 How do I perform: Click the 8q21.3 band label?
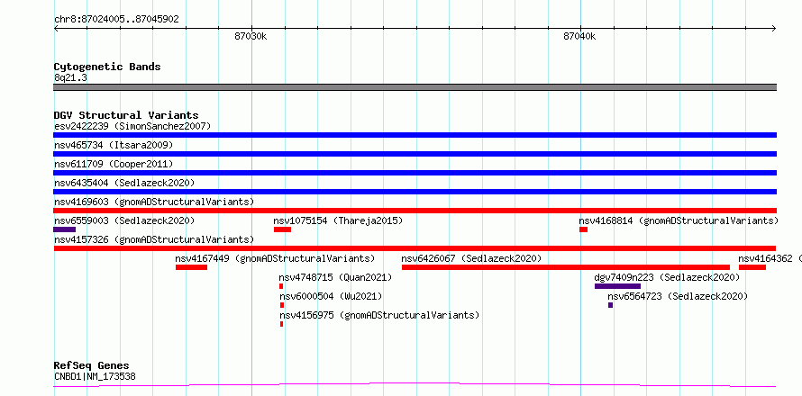click(69, 78)
